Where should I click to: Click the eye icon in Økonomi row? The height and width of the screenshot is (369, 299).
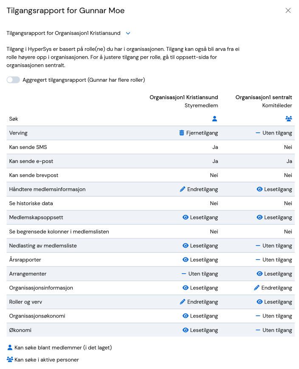point(185,330)
